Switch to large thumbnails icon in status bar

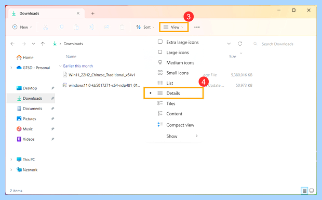312,191
